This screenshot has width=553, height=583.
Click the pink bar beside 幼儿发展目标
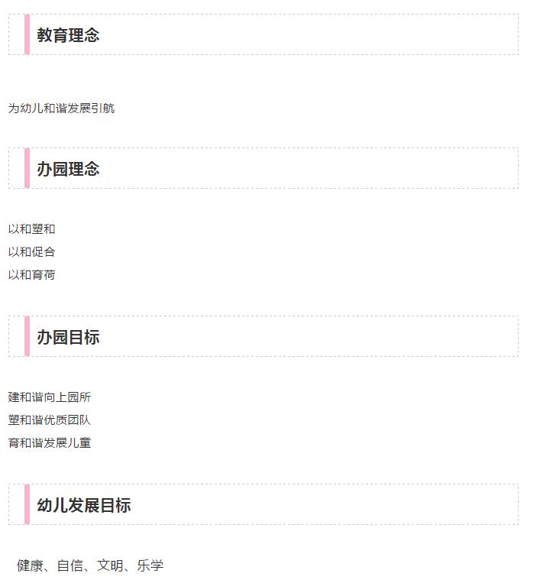(x=27, y=504)
